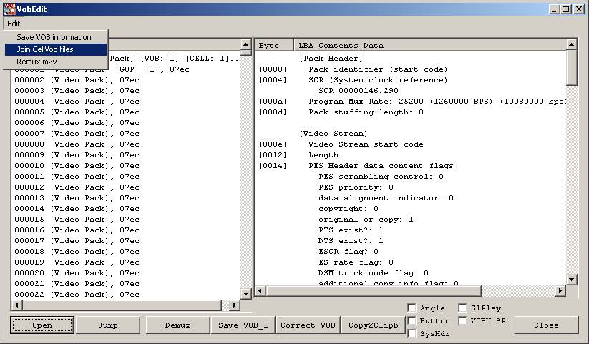Click the data panel vertical scrollbar thumb
The height and width of the screenshot is (344, 589).
click(x=571, y=68)
